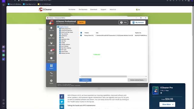Viewport: 194px width, 109px height.
Task: Uncheck Fonts option
Action: click(60, 38)
